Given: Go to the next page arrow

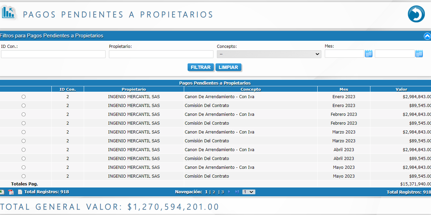Looking at the screenshot, I should coord(229,192).
